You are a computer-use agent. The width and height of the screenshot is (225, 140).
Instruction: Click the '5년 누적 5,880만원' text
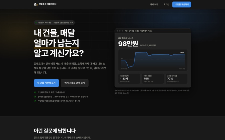pos(148,45)
